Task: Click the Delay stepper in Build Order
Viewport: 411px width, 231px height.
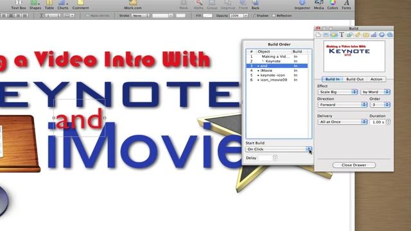Action: click(x=275, y=157)
